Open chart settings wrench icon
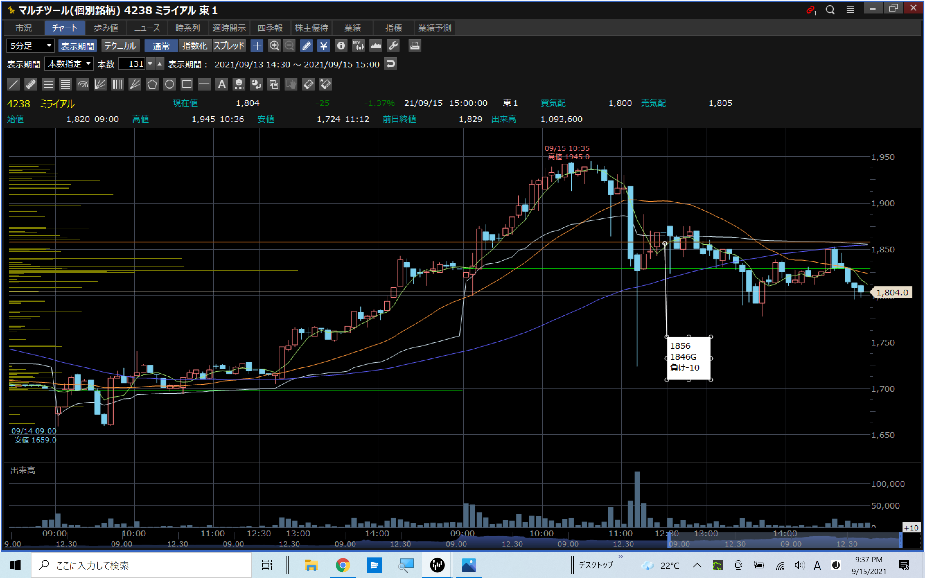The width and height of the screenshot is (925, 578). tap(393, 46)
